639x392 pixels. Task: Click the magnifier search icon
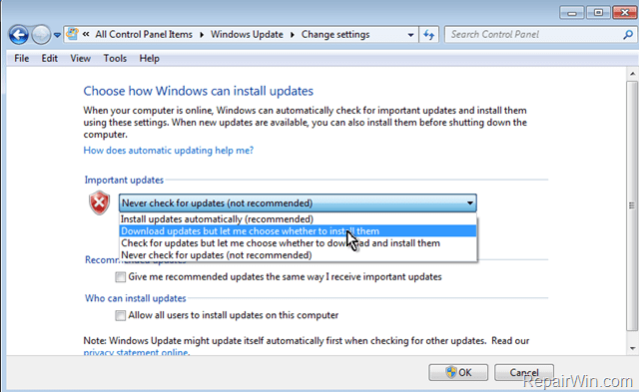(x=628, y=35)
